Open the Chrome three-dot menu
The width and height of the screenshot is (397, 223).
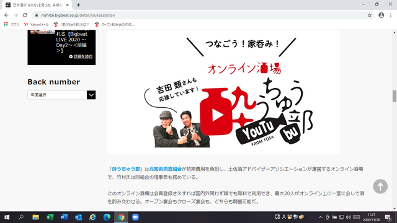[x=391, y=15]
